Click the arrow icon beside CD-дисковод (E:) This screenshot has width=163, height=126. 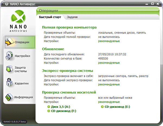[x=102, y=107]
